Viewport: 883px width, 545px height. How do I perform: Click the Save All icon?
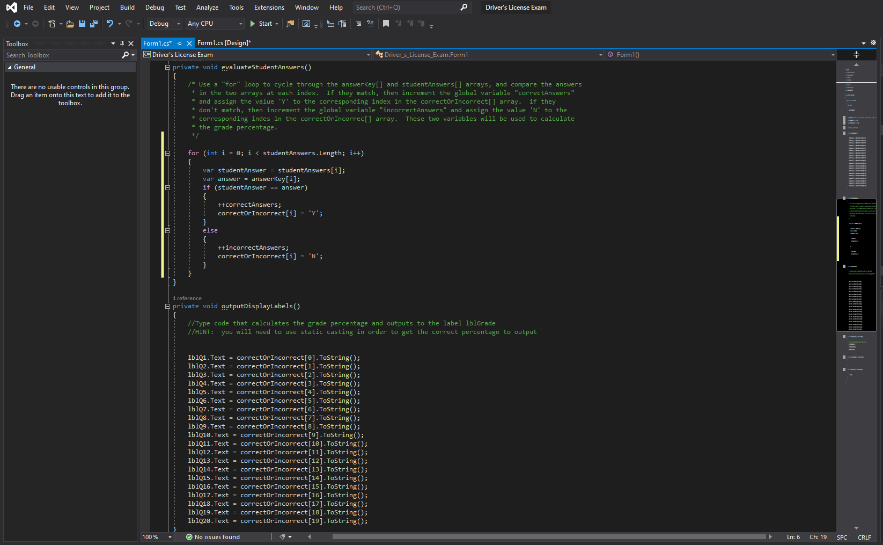pos(93,24)
